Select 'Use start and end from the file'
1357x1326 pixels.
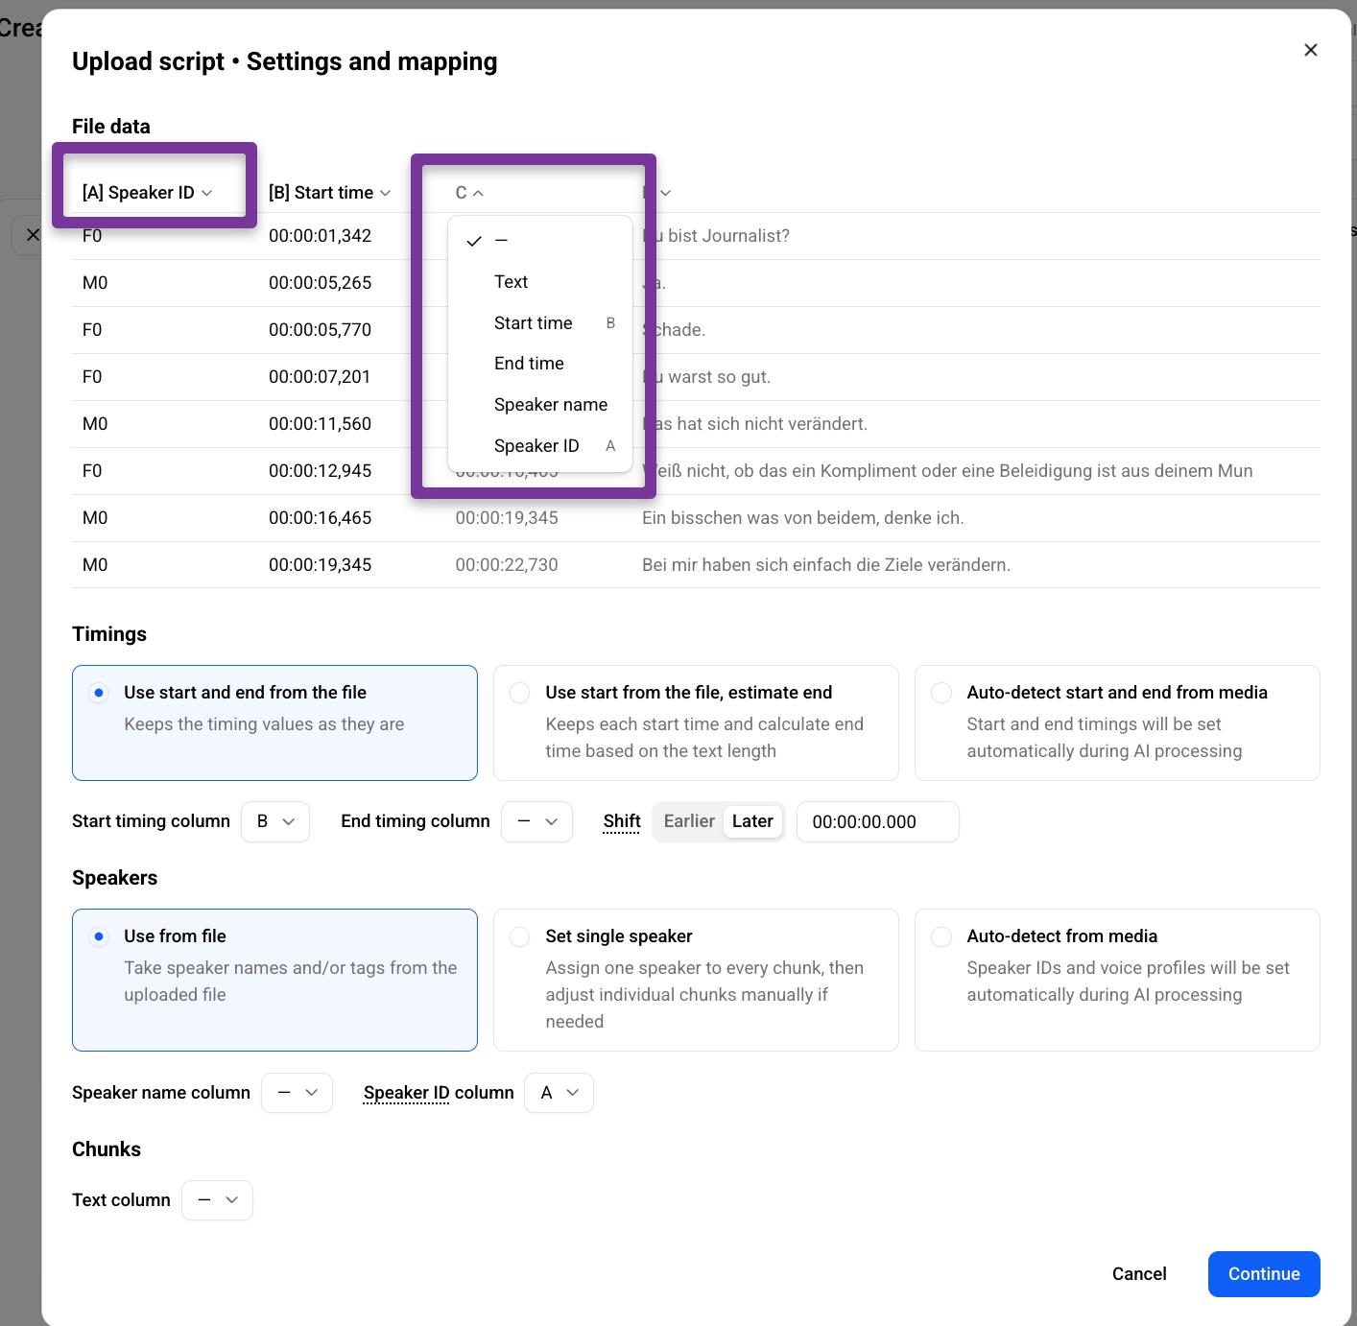[274, 722]
